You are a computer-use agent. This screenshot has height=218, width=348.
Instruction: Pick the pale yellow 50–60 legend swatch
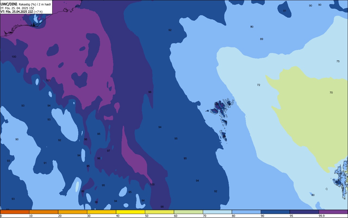(159, 212)
